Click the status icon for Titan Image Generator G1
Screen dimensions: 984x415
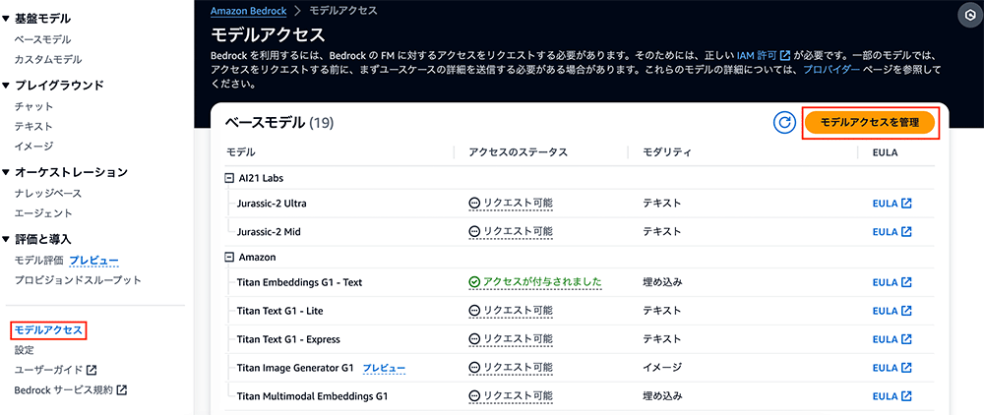click(x=474, y=368)
